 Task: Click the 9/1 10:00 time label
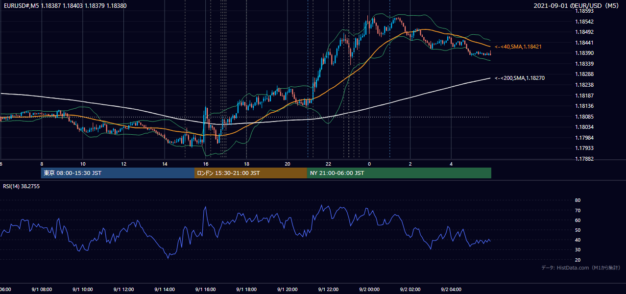click(x=83, y=289)
